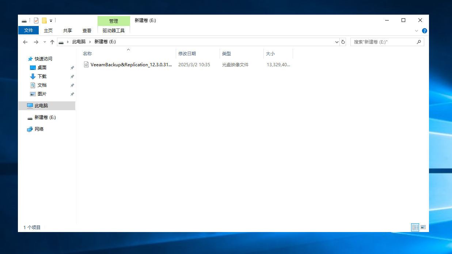Switch to the 主页 ribbon tab

pos(48,31)
